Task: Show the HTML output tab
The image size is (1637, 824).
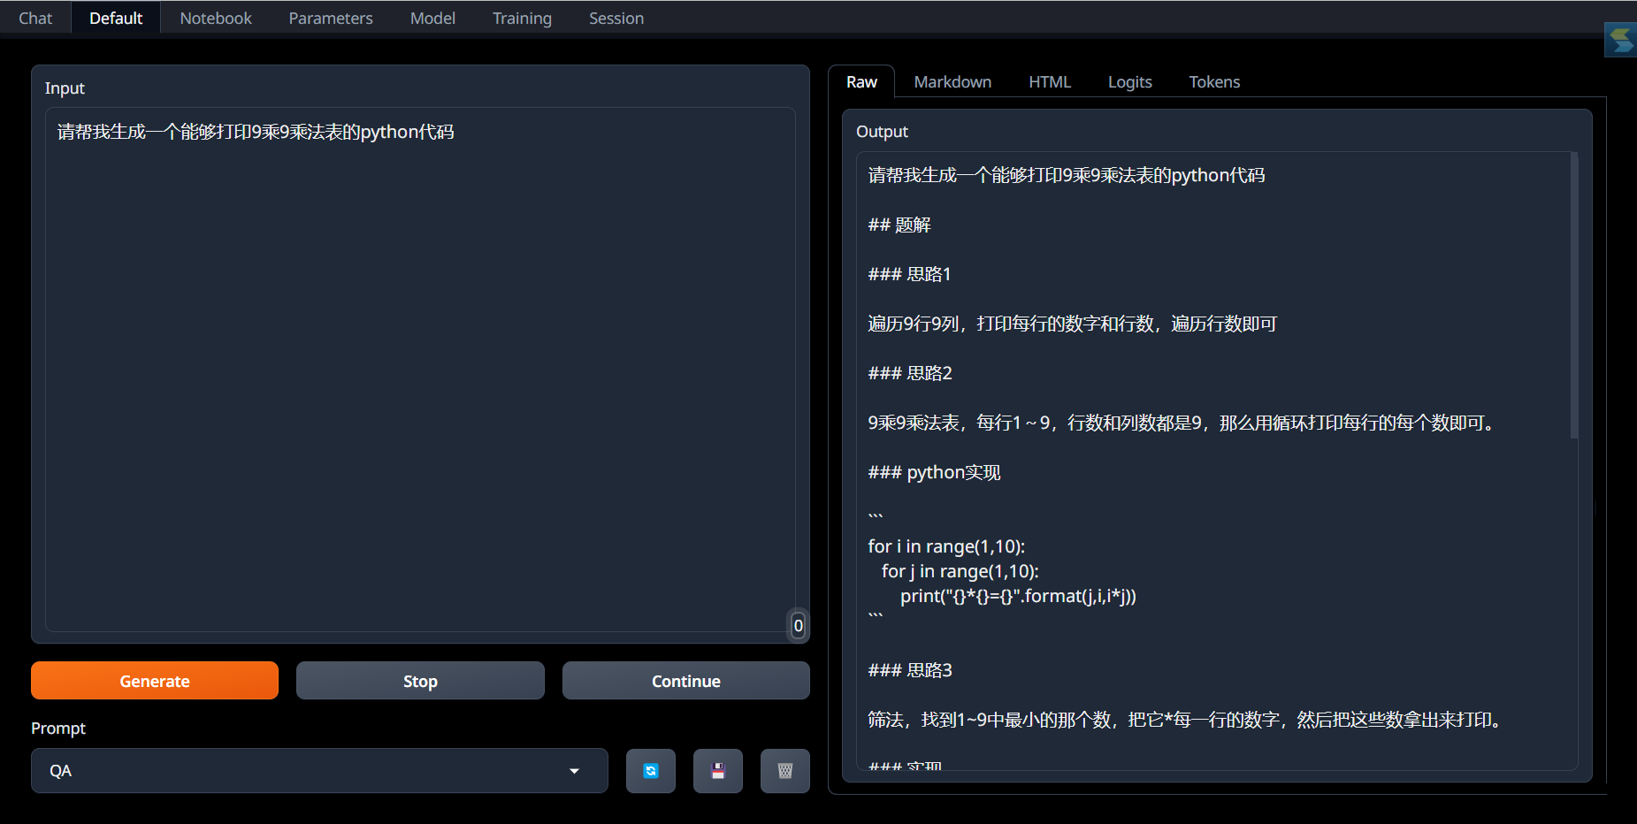Action: [1050, 81]
